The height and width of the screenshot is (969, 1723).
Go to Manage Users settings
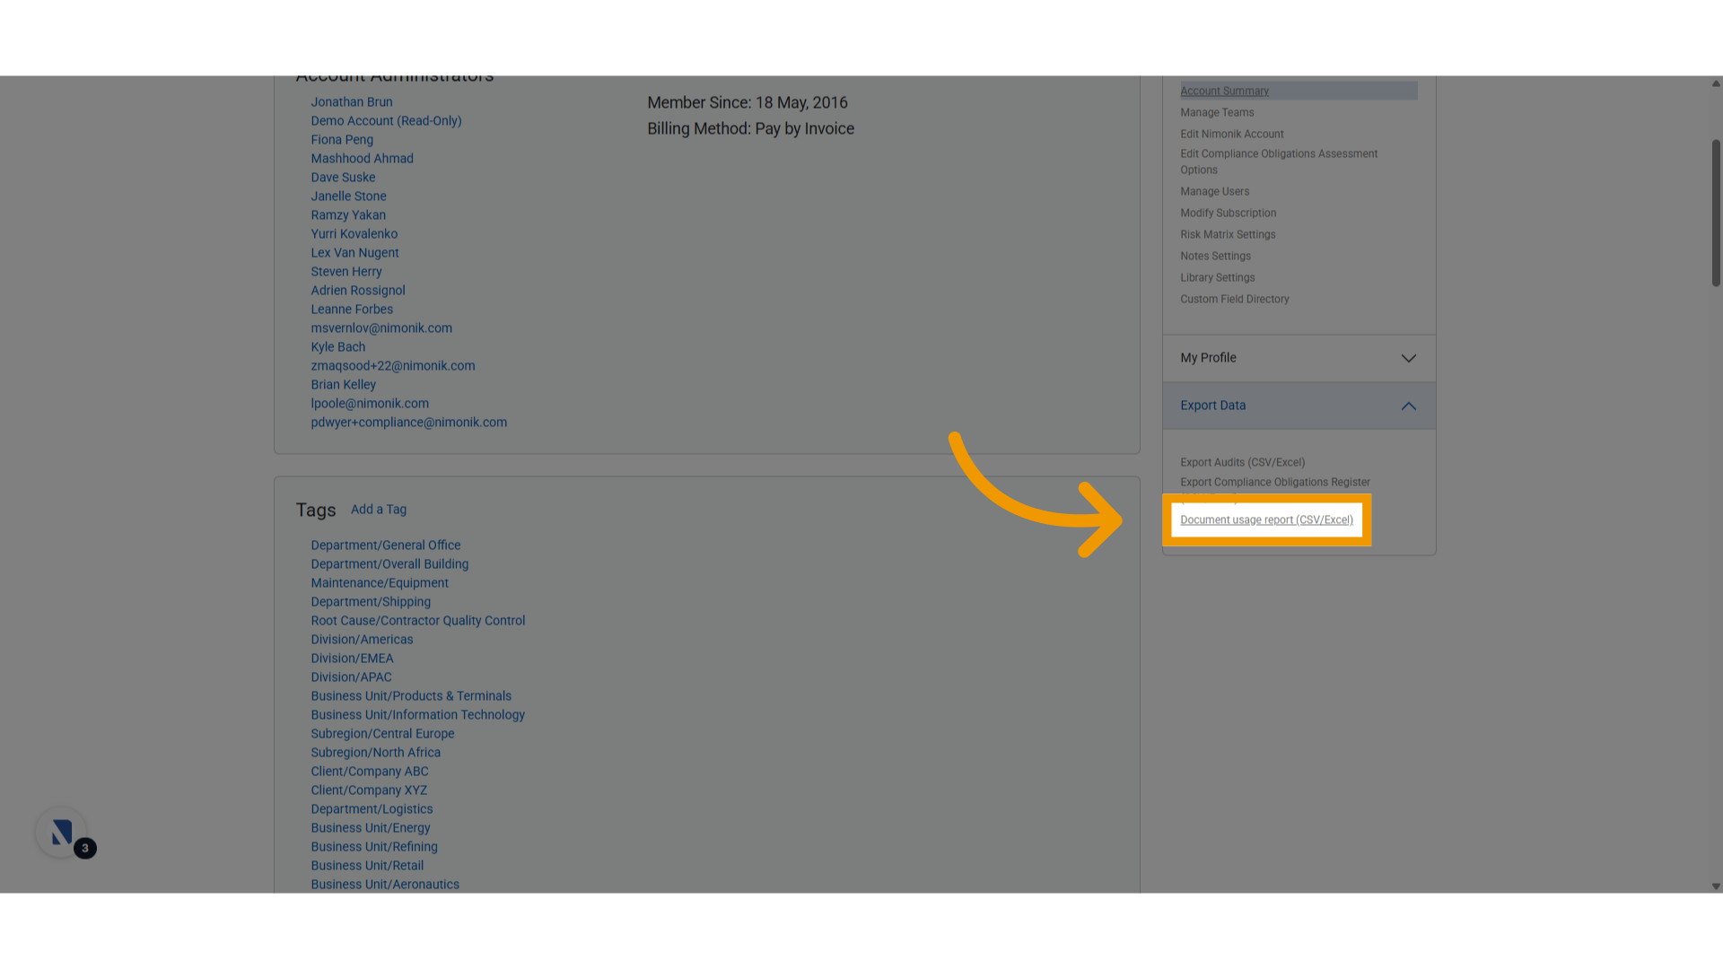click(1214, 192)
